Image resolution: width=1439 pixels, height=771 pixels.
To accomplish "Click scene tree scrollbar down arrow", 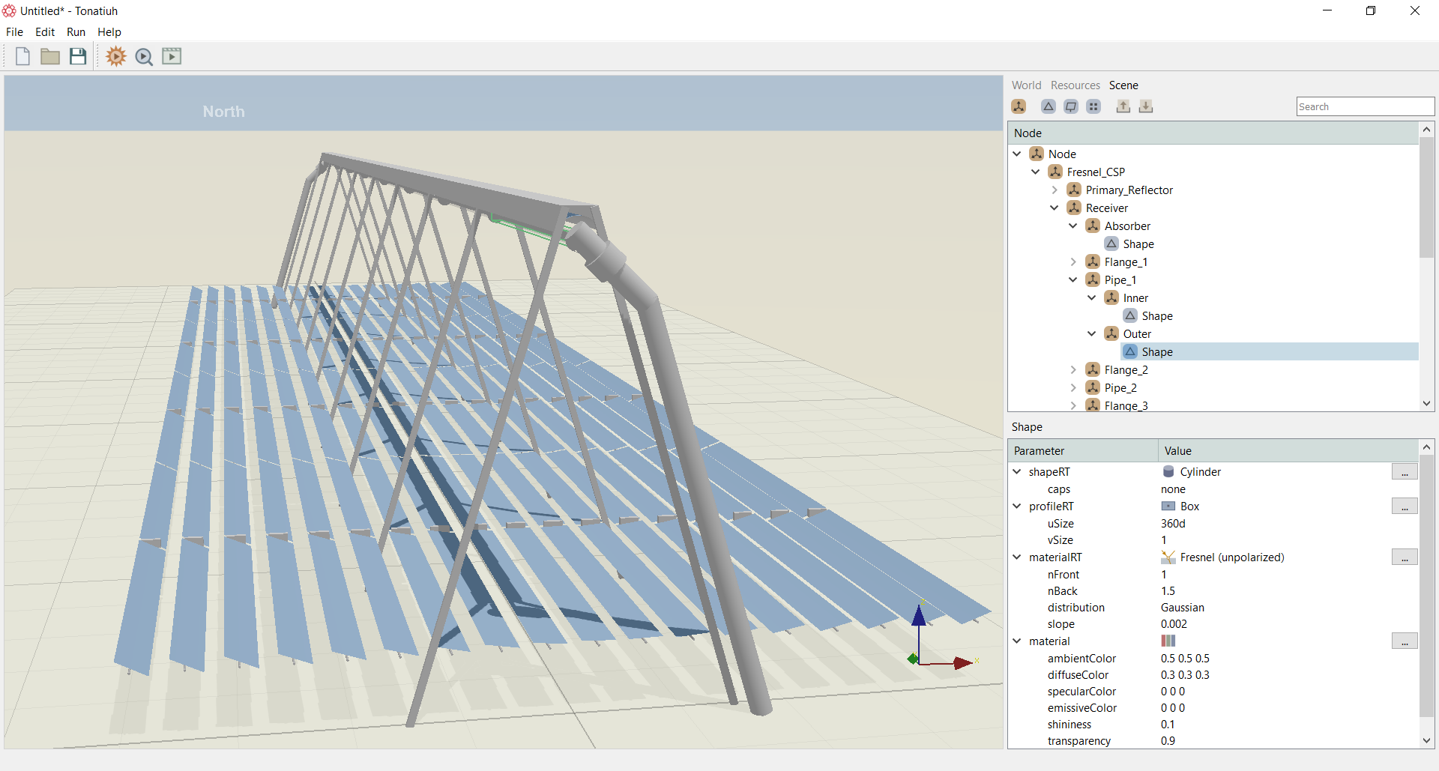I will point(1426,403).
